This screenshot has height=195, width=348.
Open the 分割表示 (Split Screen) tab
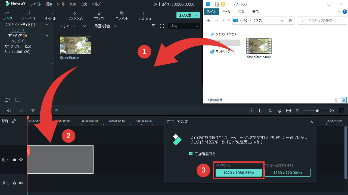[x=145, y=16]
